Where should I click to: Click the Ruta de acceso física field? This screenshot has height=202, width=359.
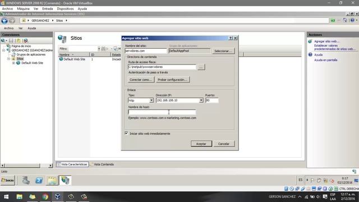click(x=162, y=67)
